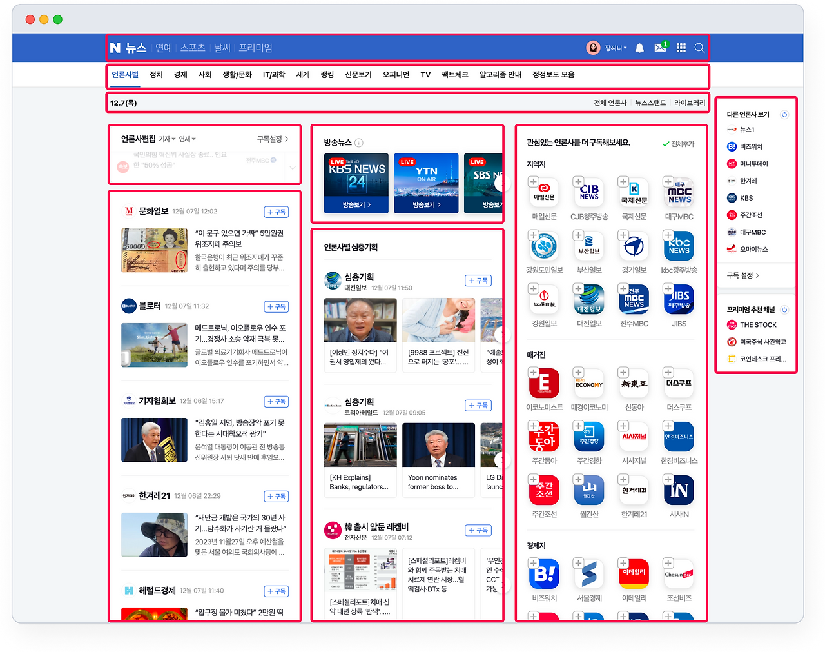Open the 메드트로닉 이오플로우 article headline

tap(240, 333)
